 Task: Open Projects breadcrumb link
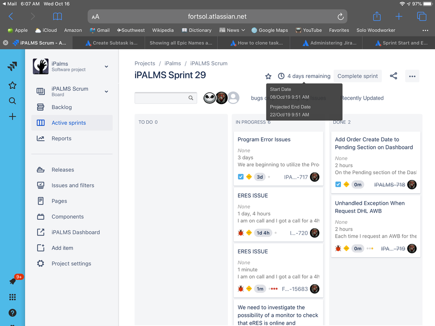pyautogui.click(x=145, y=63)
